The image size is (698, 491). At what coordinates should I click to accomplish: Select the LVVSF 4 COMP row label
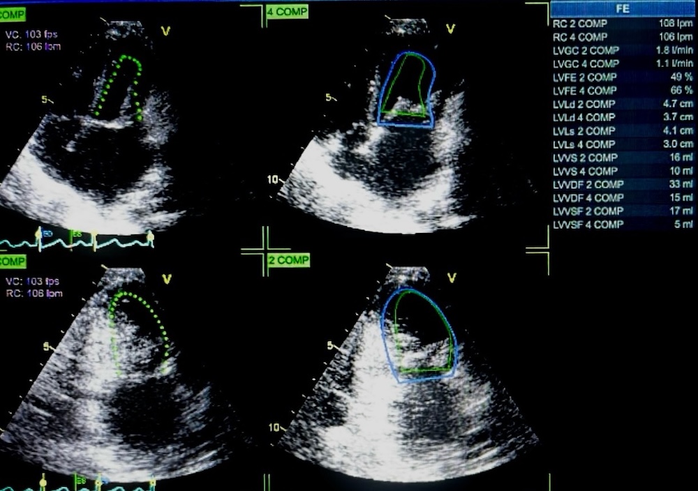point(588,225)
